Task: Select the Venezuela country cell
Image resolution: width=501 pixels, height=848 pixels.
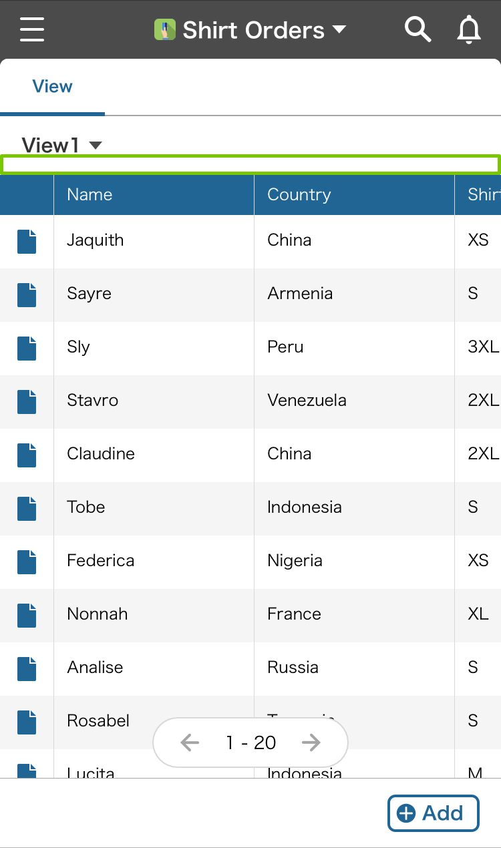Action: [307, 401]
